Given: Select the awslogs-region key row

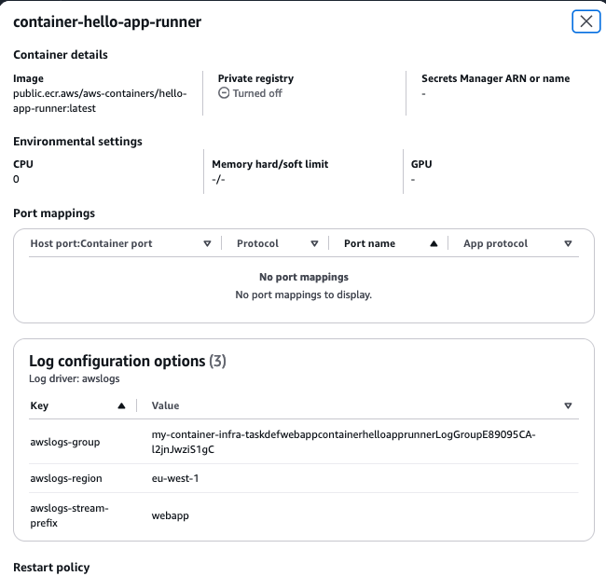Looking at the screenshot, I should [66, 478].
